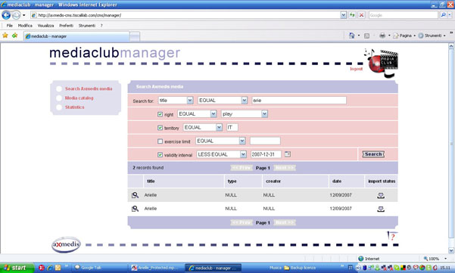Open the right value dropdown showing play
Screen dimensions: 455x273
tap(245, 114)
